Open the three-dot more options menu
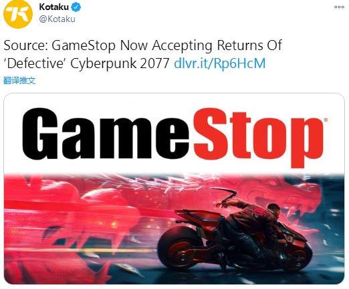The height and width of the screenshot is (289, 349). point(339,7)
